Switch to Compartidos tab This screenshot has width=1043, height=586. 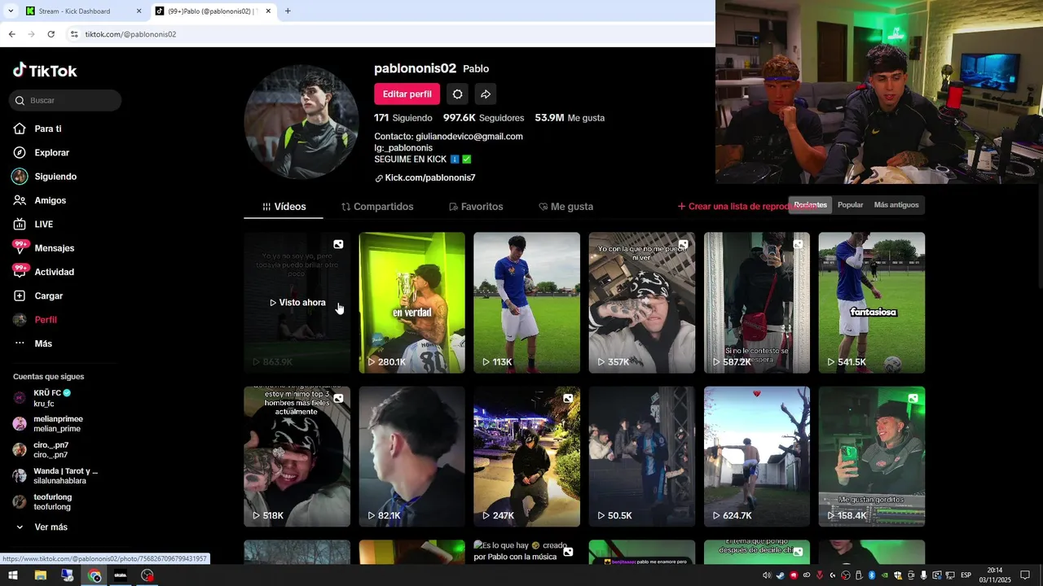pyautogui.click(x=377, y=207)
